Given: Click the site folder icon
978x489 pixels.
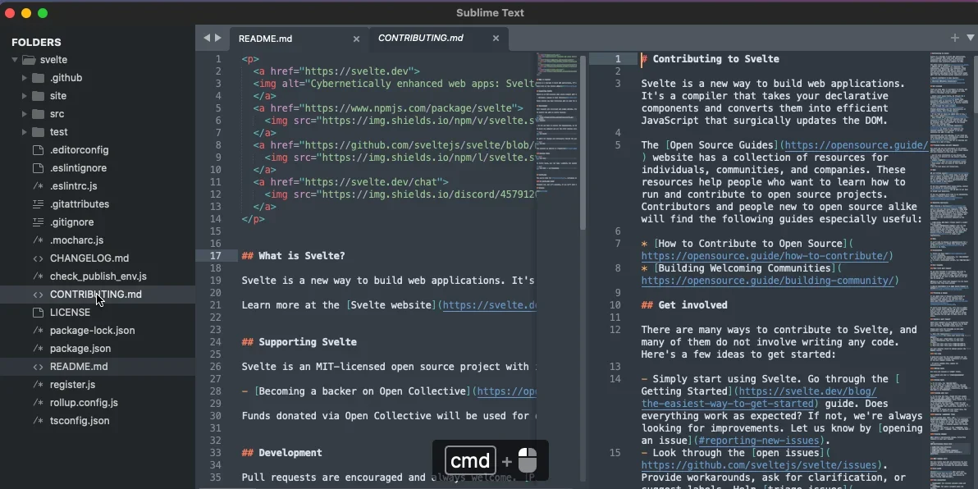Looking at the screenshot, I should (39, 96).
